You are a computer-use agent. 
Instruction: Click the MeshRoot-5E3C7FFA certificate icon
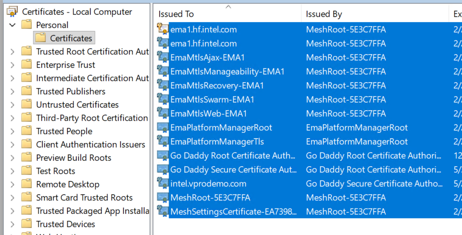[x=163, y=198]
